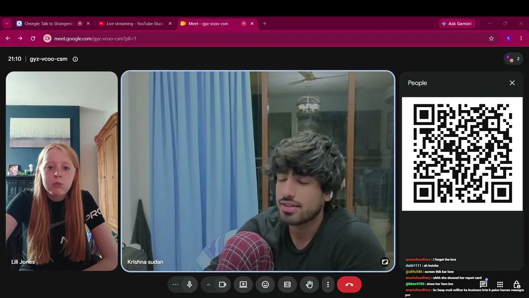The width and height of the screenshot is (529, 298).
Task: Expand video settings chevron next to camera
Action: 208,284
